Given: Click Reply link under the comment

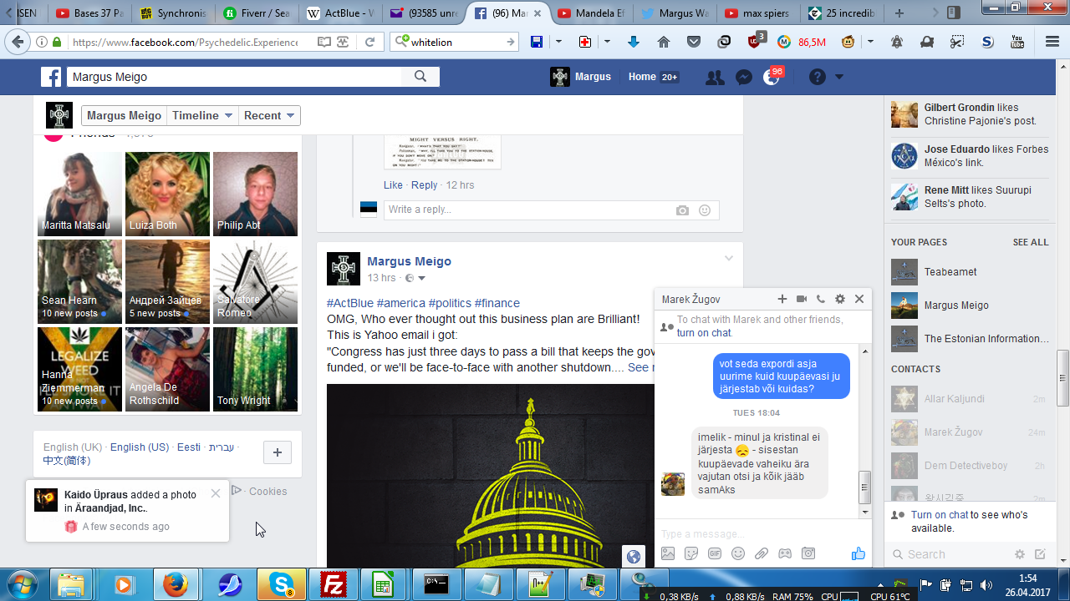Looking at the screenshot, I should click(425, 185).
